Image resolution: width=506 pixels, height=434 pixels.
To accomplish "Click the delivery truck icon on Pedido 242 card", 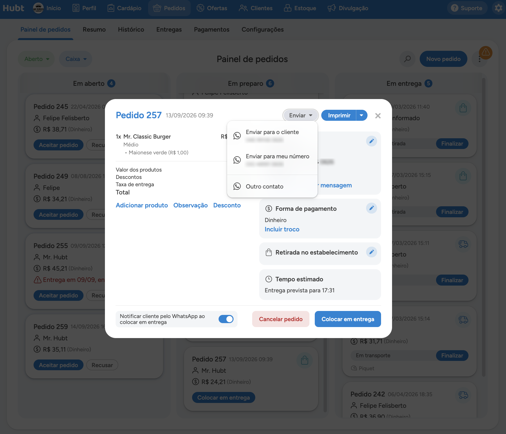I will [x=463, y=395].
